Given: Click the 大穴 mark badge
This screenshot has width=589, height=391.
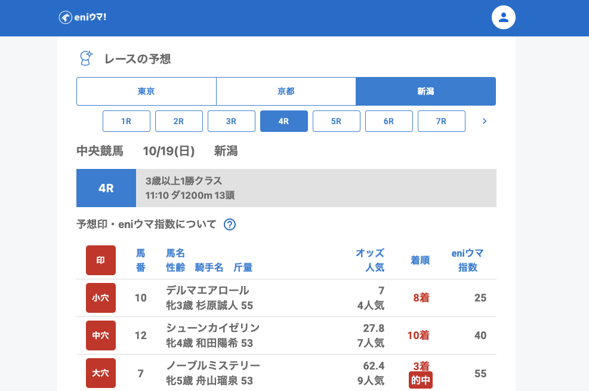Looking at the screenshot, I should [x=101, y=373].
